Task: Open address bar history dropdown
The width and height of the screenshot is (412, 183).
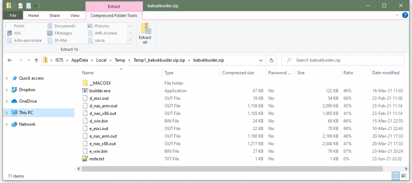Action: (262, 60)
